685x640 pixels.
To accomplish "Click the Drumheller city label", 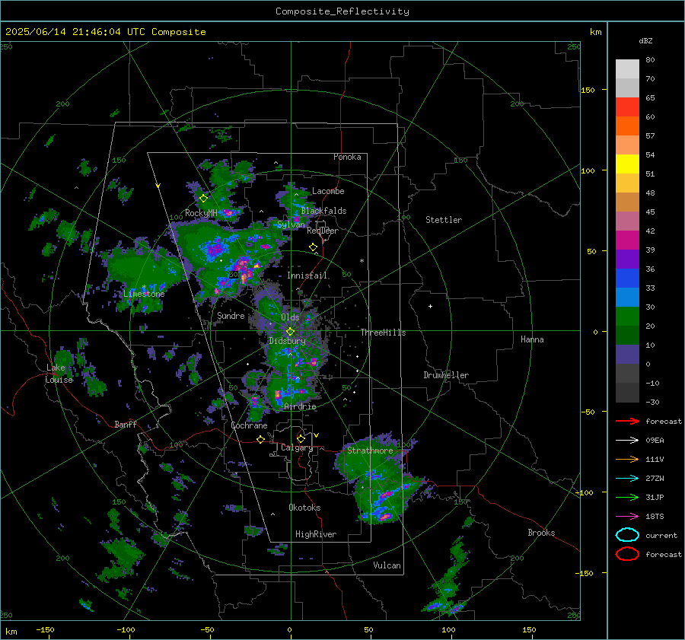I will pyautogui.click(x=446, y=375).
